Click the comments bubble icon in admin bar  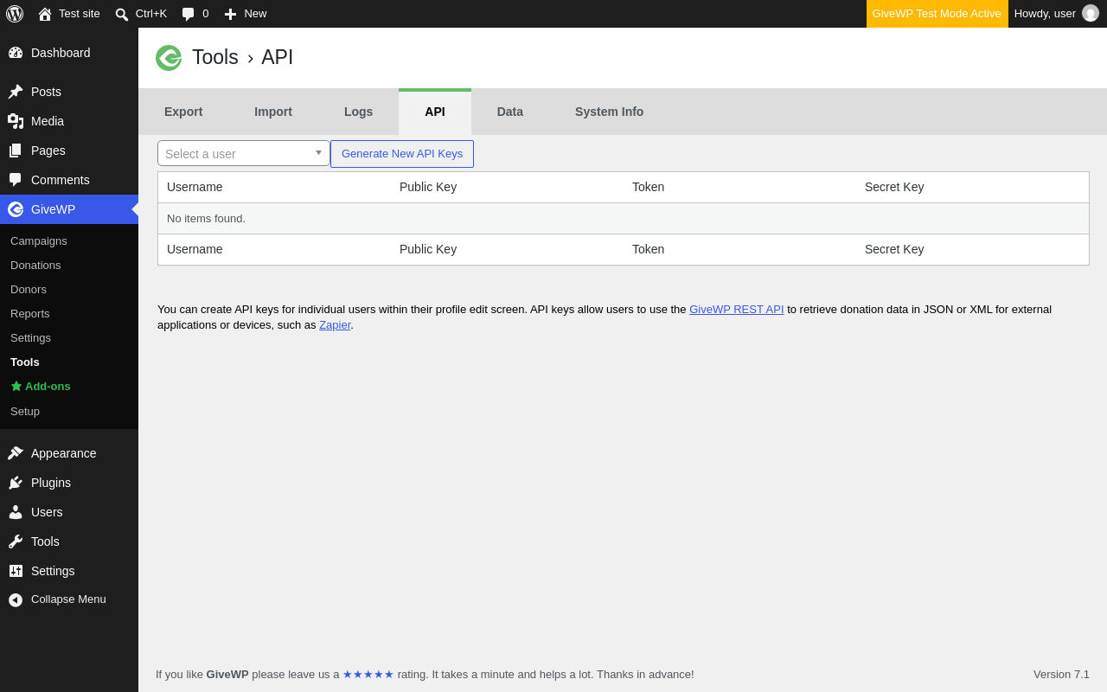[188, 14]
